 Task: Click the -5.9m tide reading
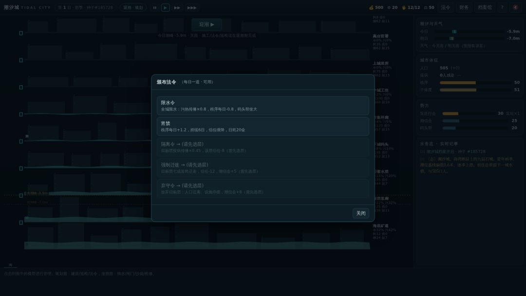pyautogui.click(x=513, y=32)
